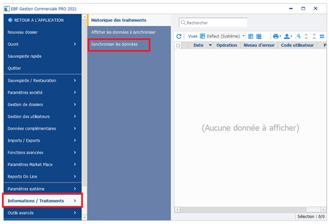329x224 pixels.
Task: Open the Vues Défaut (Système) dropdown
Action: pyautogui.click(x=223, y=36)
